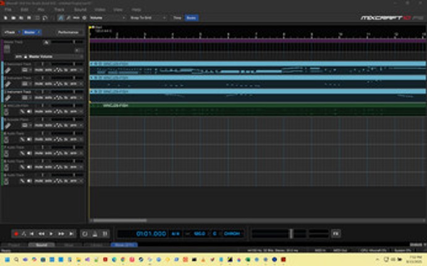Open fx on Instrument Track 2
The height and width of the screenshot is (266, 427).
(x=66, y=84)
